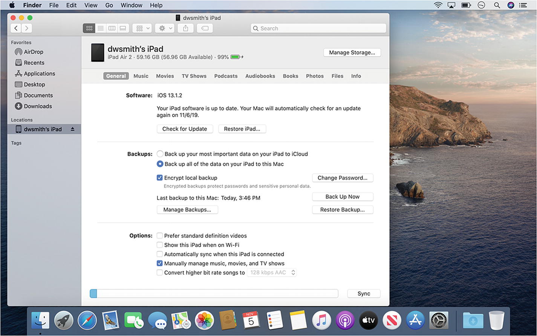Open Notification Center from the menu bar
This screenshot has height=336, width=537.
(x=523, y=5)
